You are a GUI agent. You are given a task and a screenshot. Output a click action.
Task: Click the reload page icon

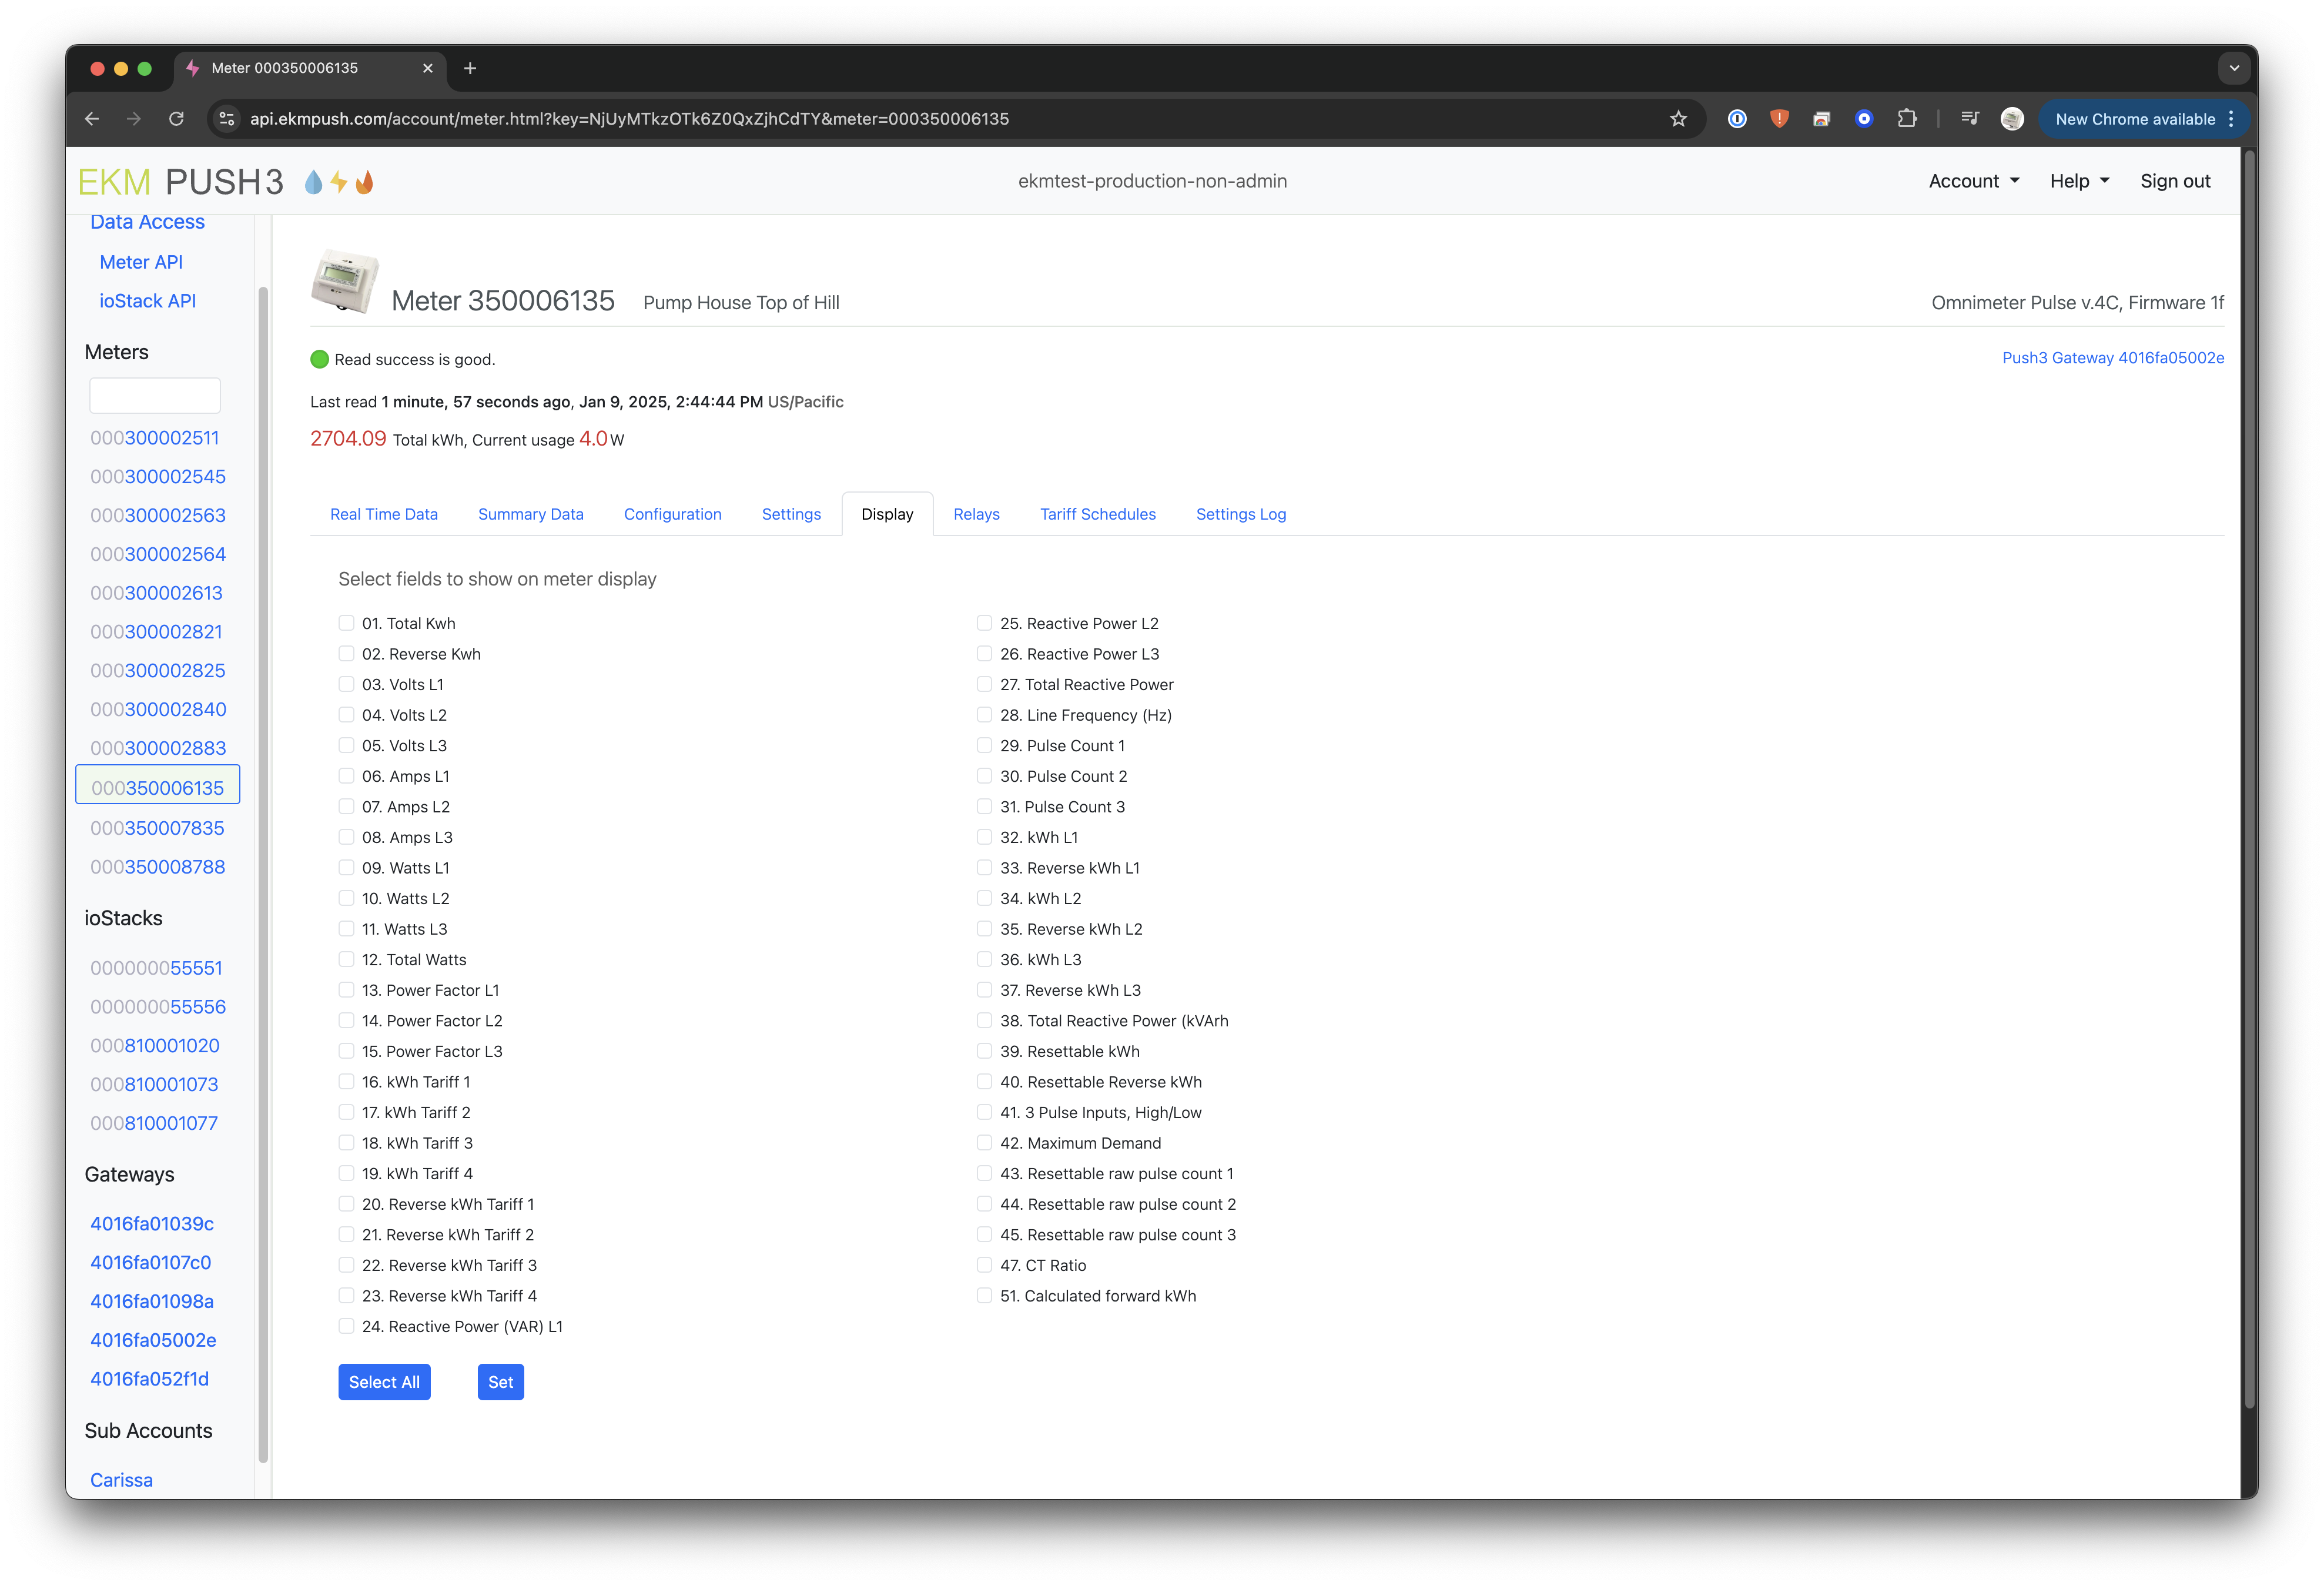coord(176,119)
